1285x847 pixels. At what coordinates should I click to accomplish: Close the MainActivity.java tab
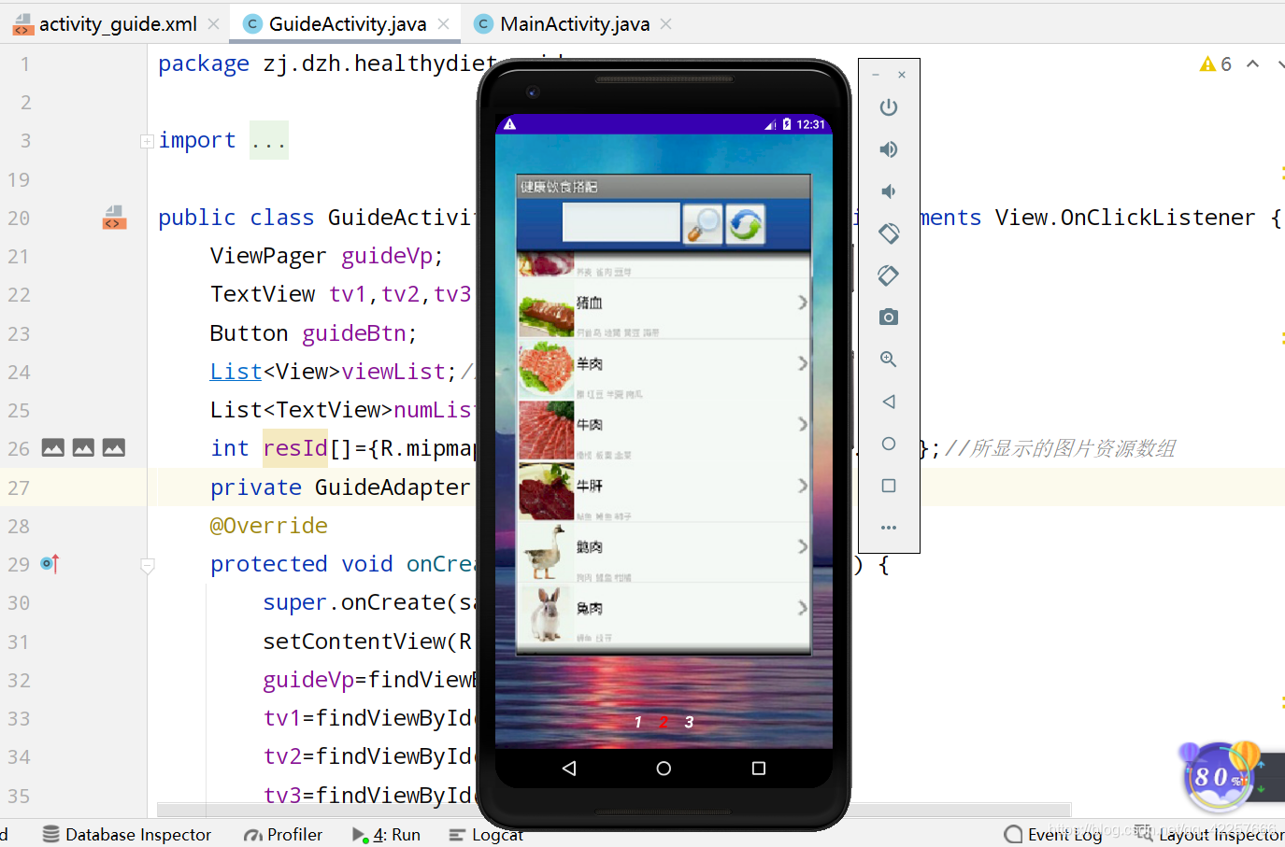[x=666, y=24]
